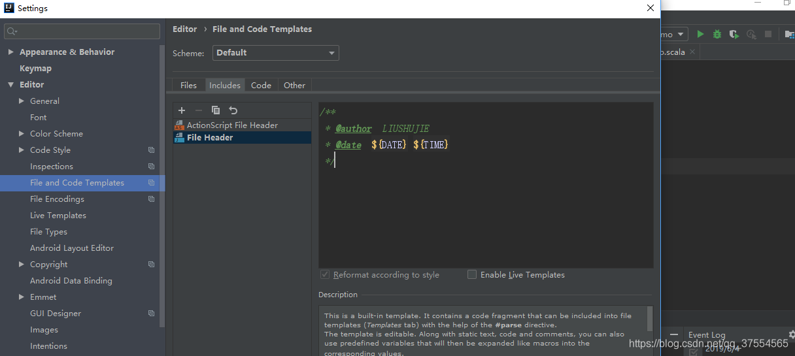Click the Description panel scrollbar
This screenshot has width=795, height=356.
point(650,319)
